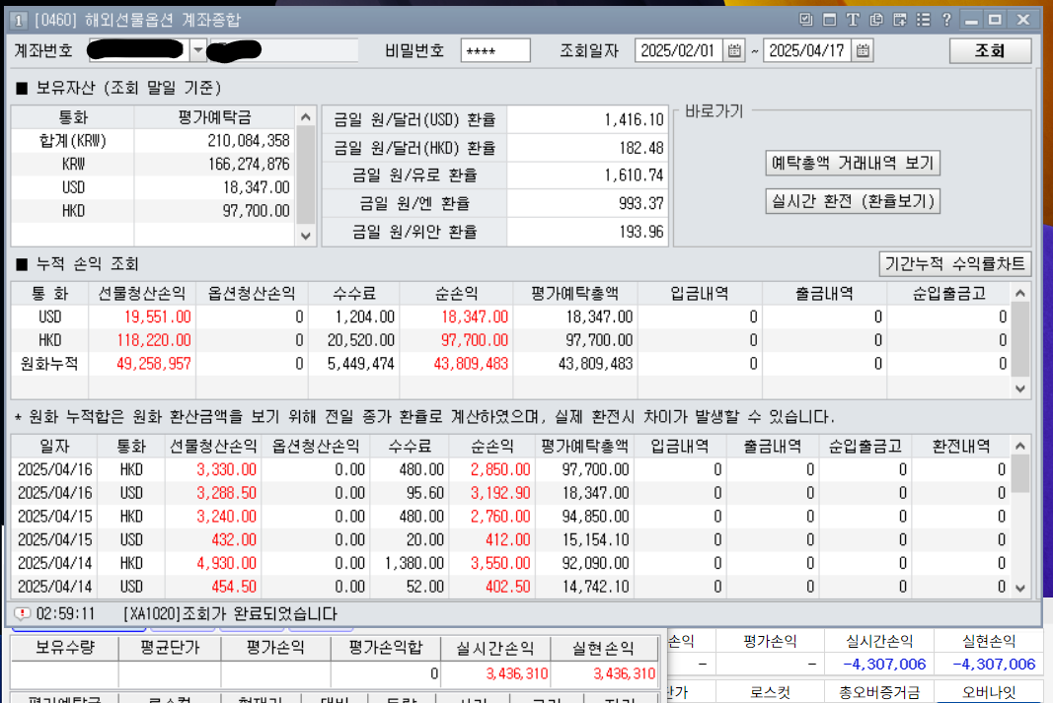Viewport: 1053px width, 703px height.
Task: Open 기간누적 수익률차트 button
Action: click(x=954, y=263)
